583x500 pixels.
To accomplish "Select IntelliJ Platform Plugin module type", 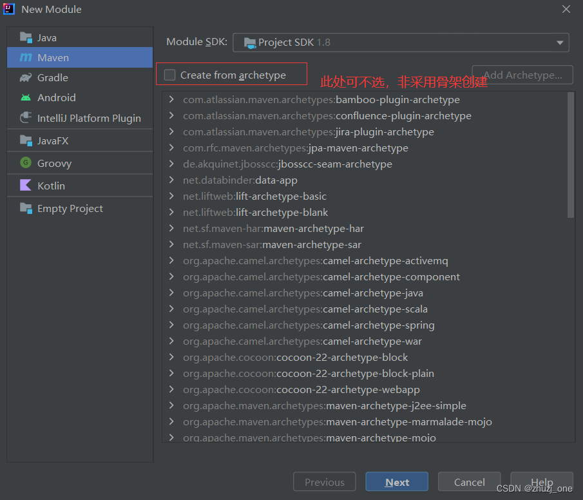I will pos(80,117).
